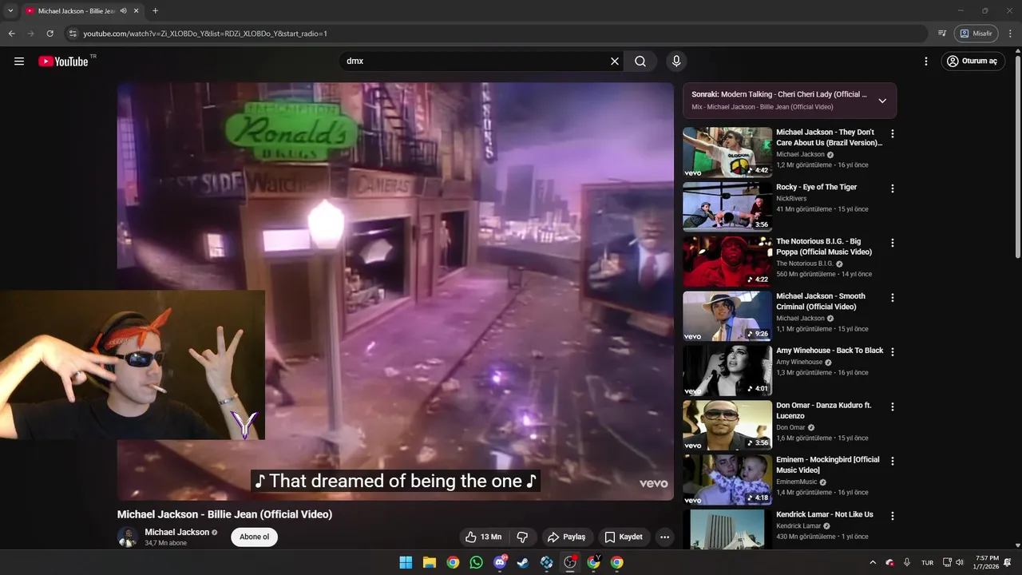Show hidden system tray icons chevron
This screenshot has height=575, width=1022.
point(873,562)
